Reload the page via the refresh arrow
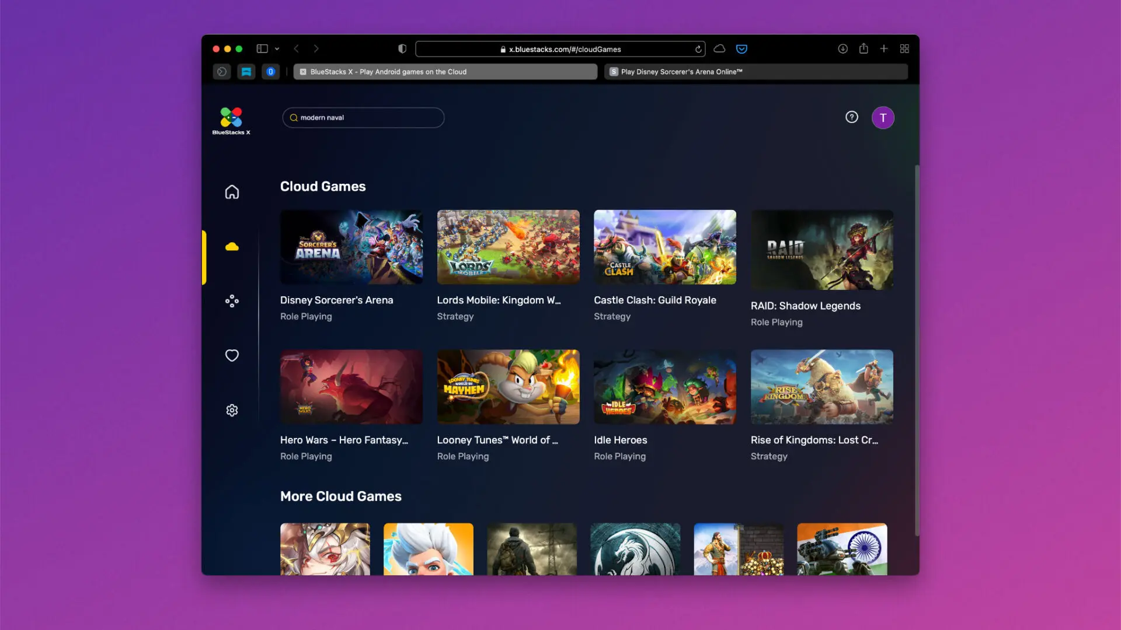 pyautogui.click(x=698, y=49)
